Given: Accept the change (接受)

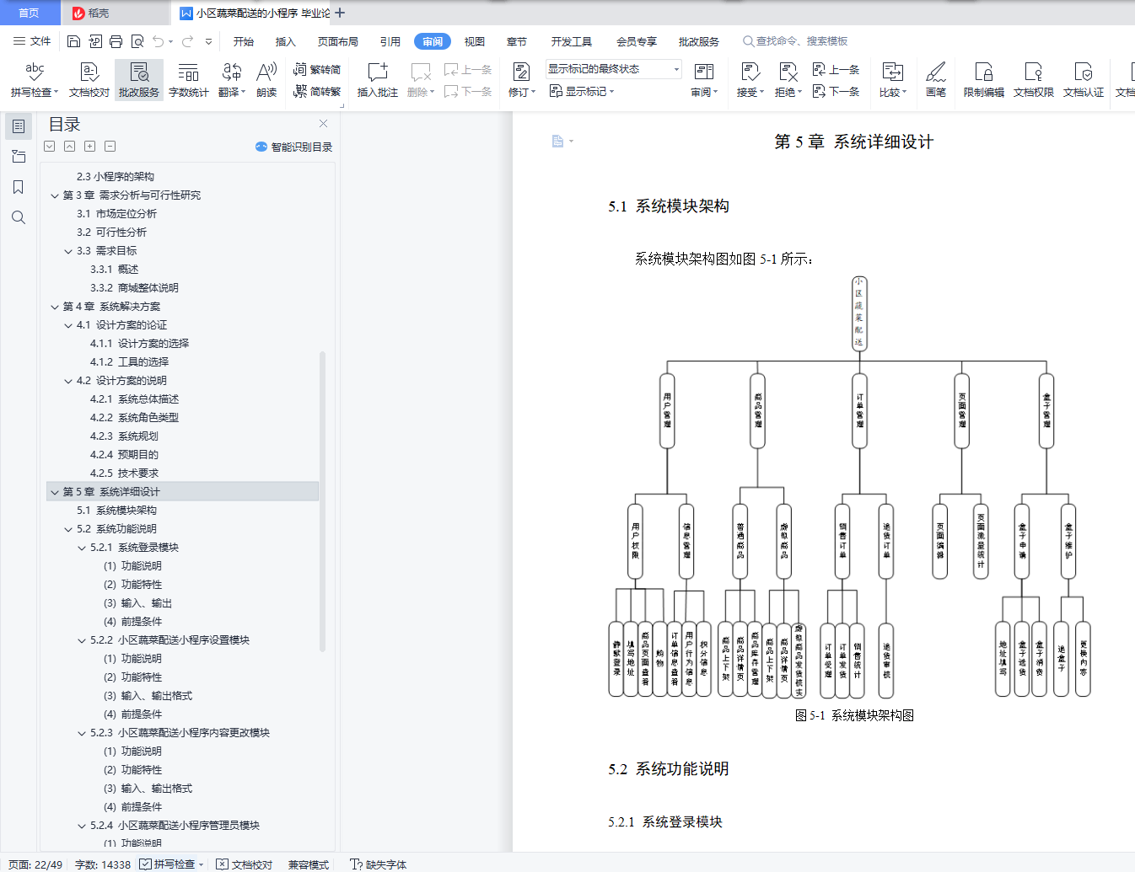Looking at the screenshot, I should (750, 80).
